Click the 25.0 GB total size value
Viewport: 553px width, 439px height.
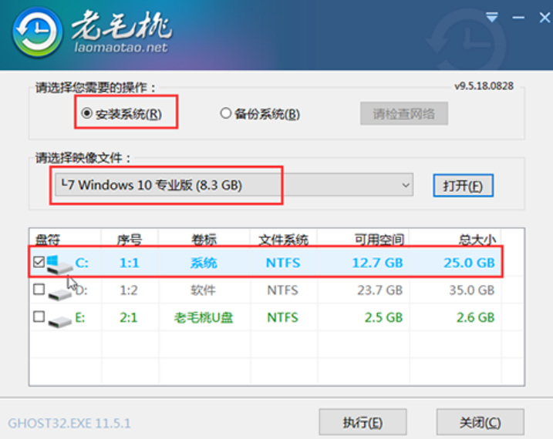point(469,263)
